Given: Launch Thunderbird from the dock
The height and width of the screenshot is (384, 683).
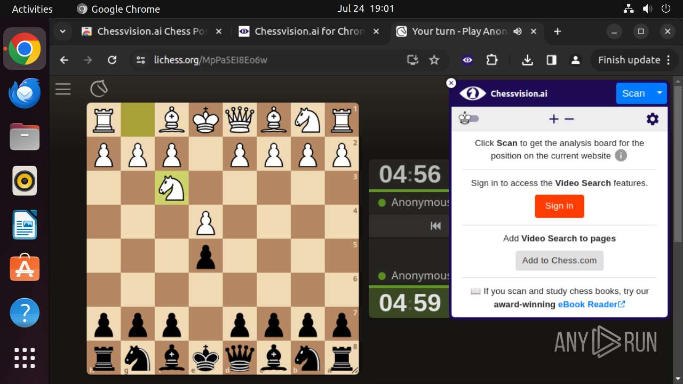Looking at the screenshot, I should (x=25, y=93).
